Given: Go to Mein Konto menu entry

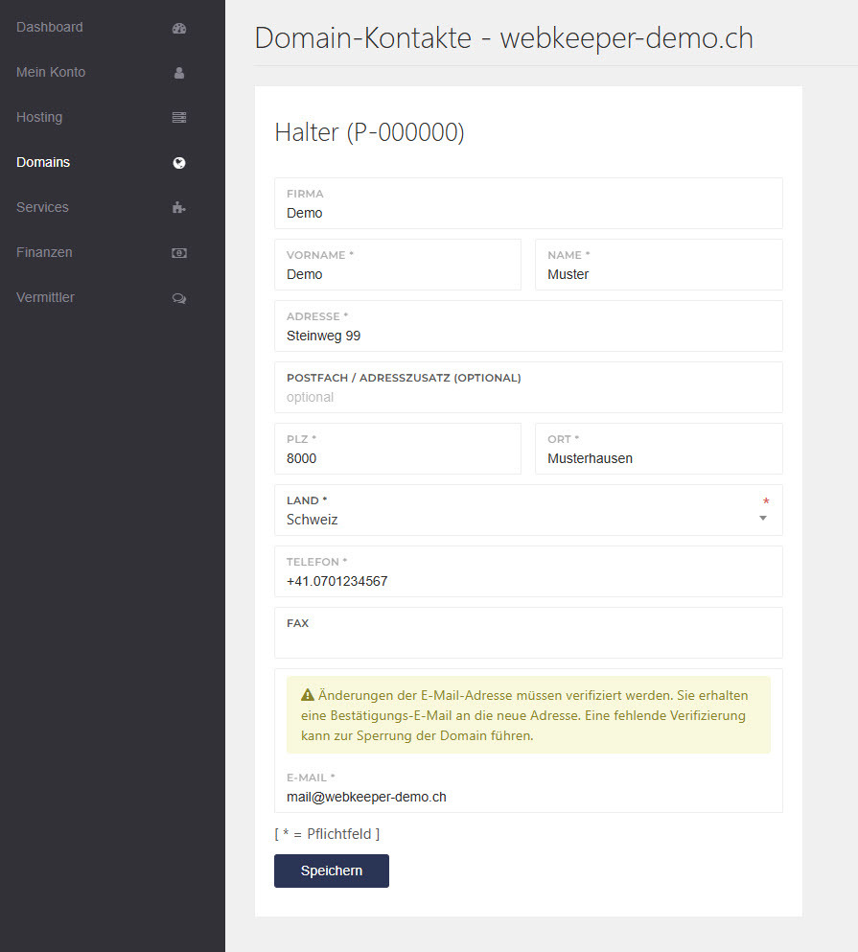Looking at the screenshot, I should [51, 73].
